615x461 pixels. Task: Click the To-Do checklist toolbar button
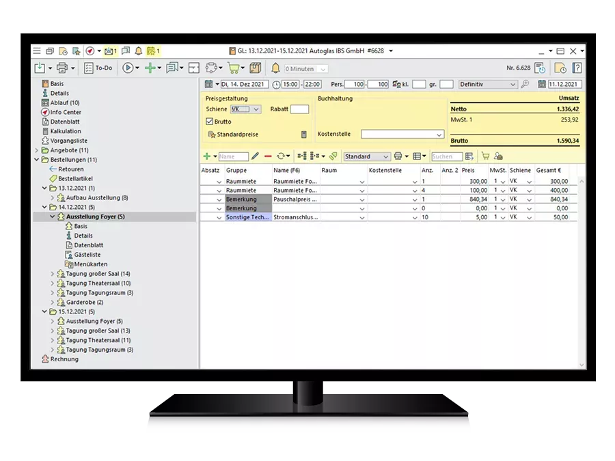pos(98,68)
